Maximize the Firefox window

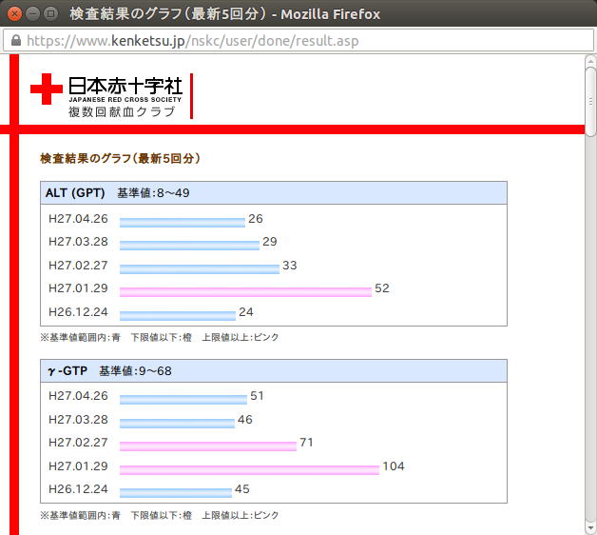[x=50, y=14]
